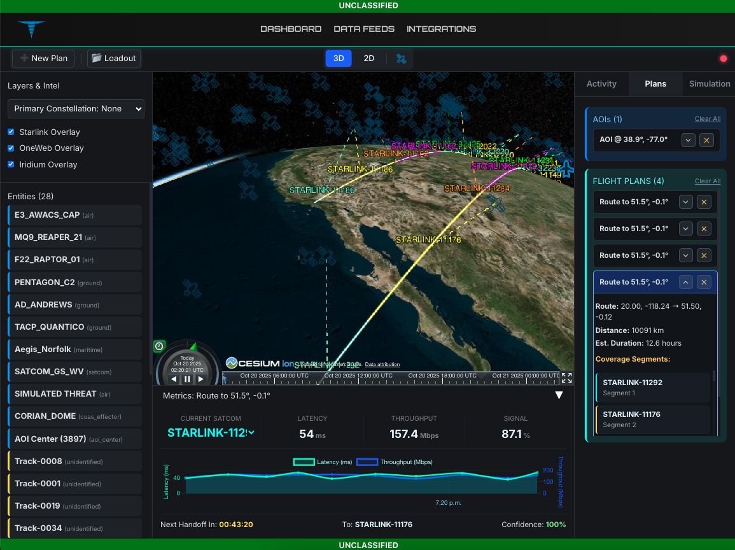Viewport: 735px width, 550px height.
Task: Switch to the Simulation tab
Action: coord(708,83)
